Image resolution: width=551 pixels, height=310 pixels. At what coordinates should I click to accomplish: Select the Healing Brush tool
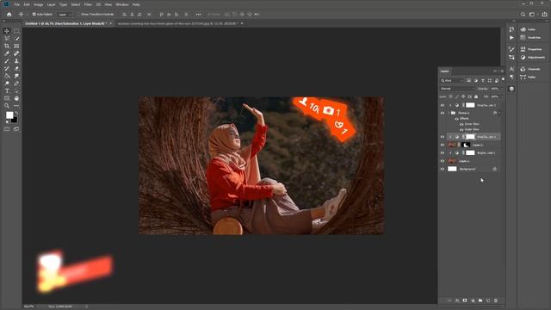click(x=16, y=53)
